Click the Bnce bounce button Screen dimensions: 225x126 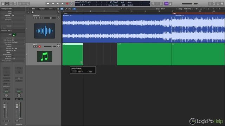pyautogui.click(x=21, y=119)
